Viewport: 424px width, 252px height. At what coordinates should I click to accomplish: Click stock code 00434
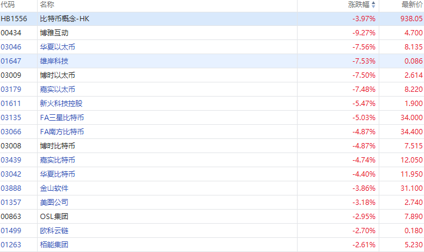click(x=11, y=33)
